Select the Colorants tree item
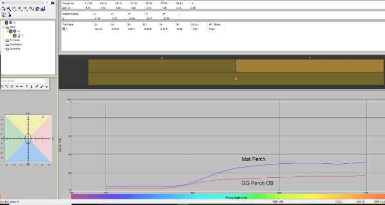Screen dimensions: 385x205 pos(15,49)
